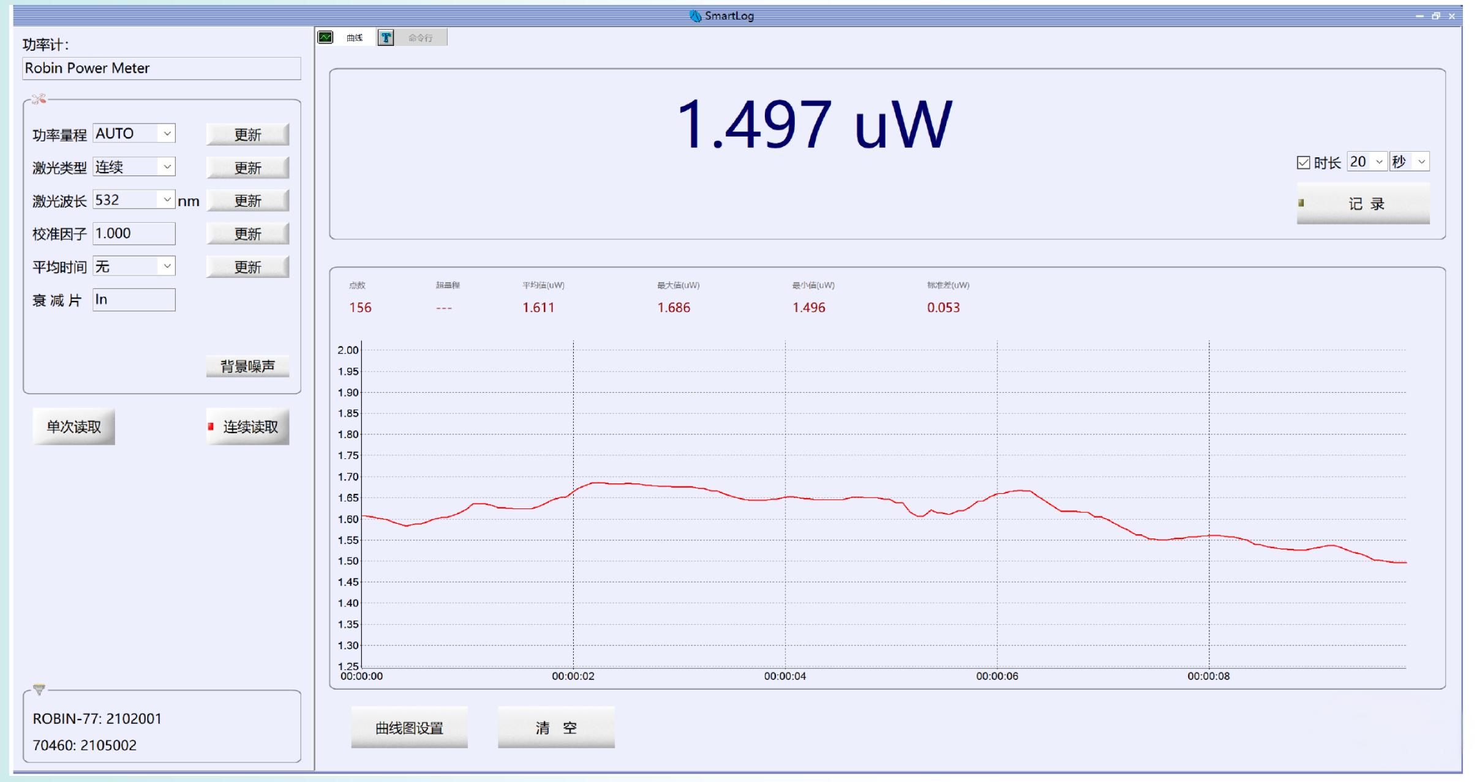The image size is (1477, 782).
Task: Click the 功率计: label
Action: click(x=46, y=45)
